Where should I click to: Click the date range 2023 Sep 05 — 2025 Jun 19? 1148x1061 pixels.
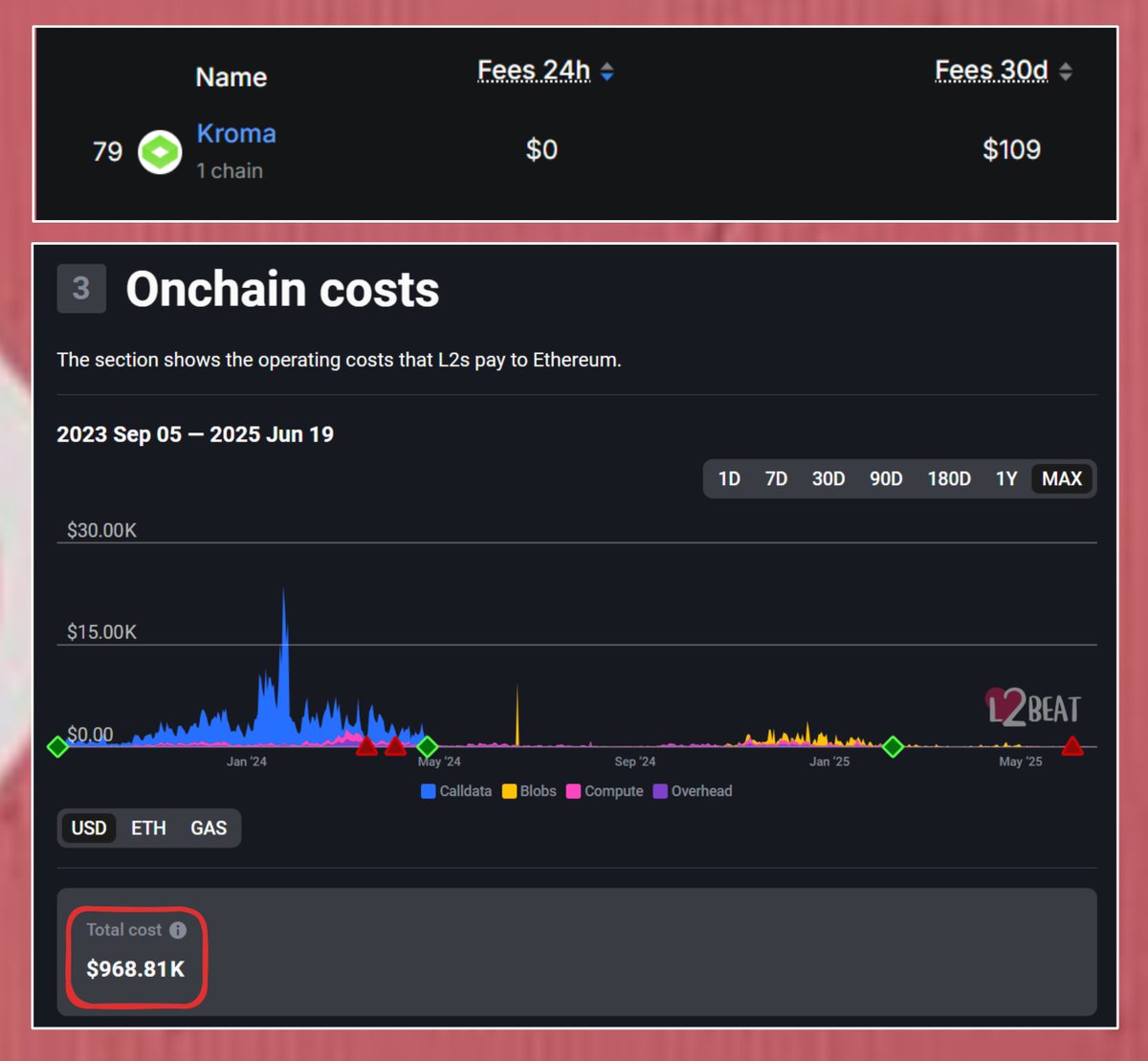click(195, 434)
